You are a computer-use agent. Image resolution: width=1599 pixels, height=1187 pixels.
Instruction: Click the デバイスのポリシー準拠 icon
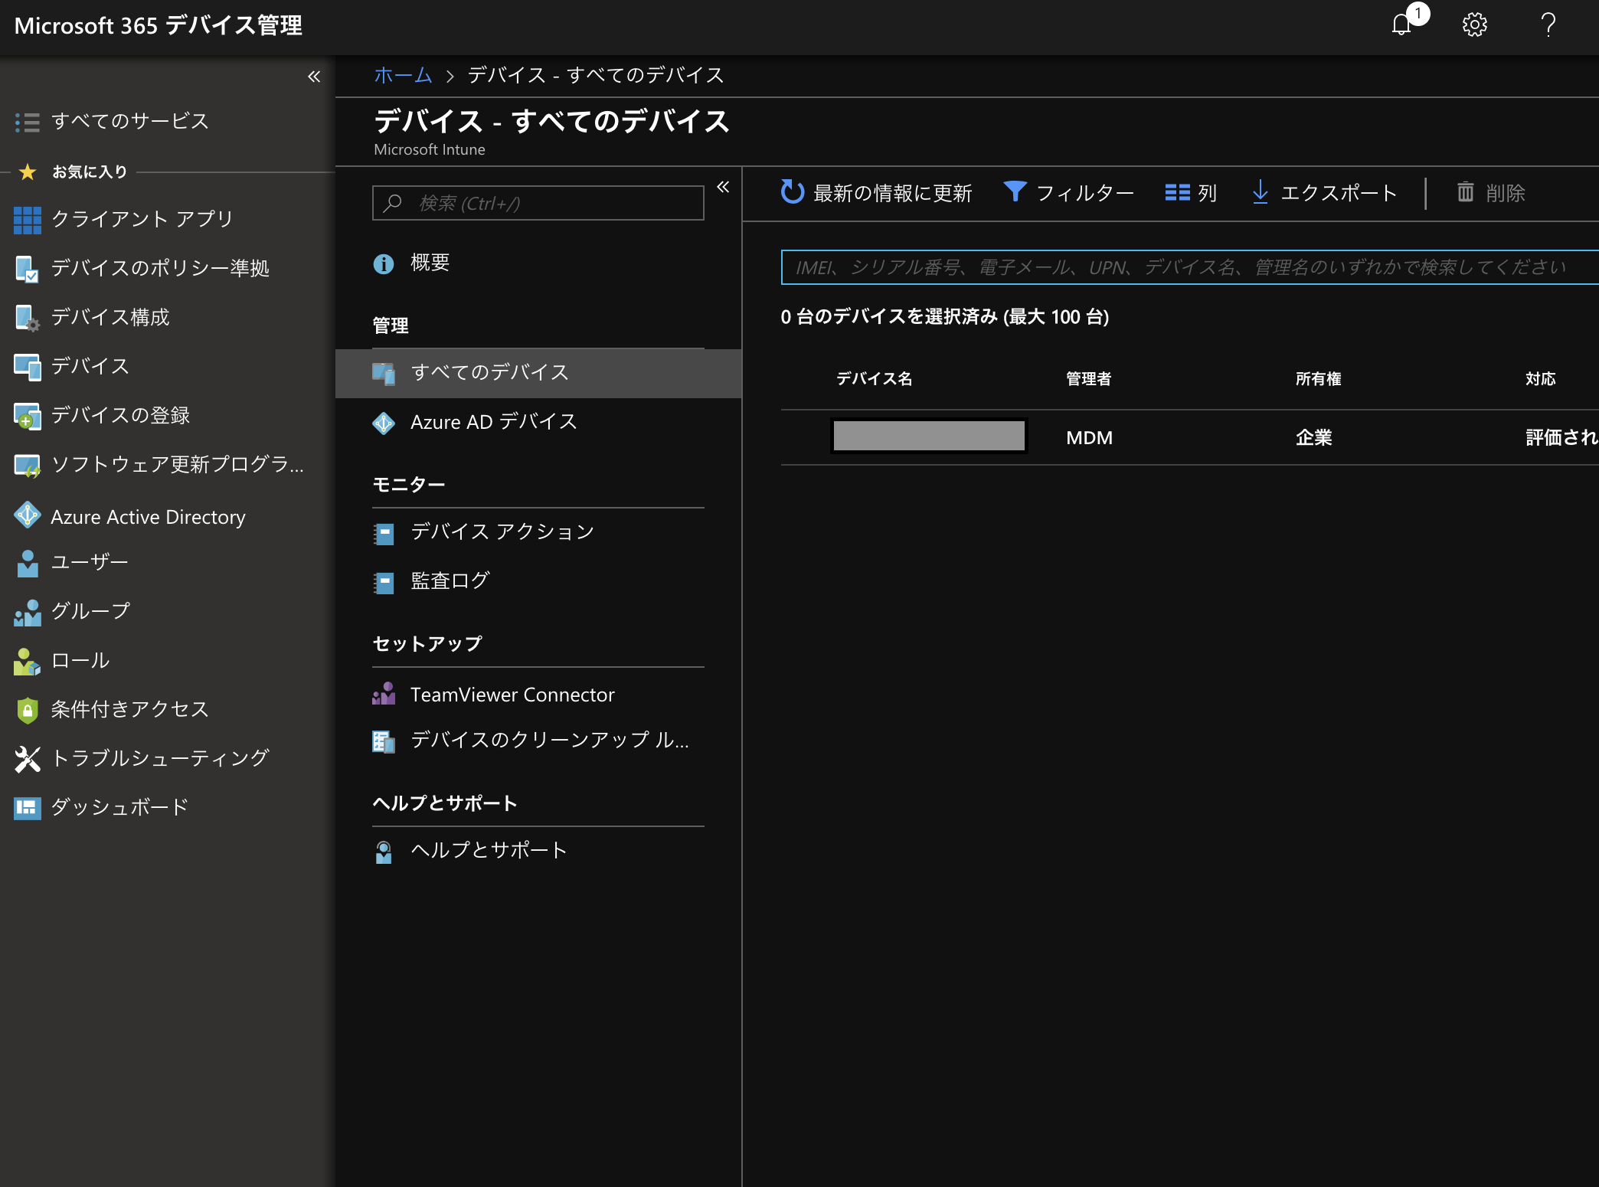[x=28, y=269]
